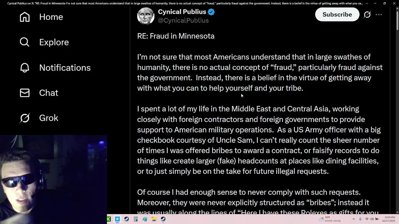The width and height of the screenshot is (399, 224).
Task: Open the post's three-dot more menu
Action: (379, 15)
